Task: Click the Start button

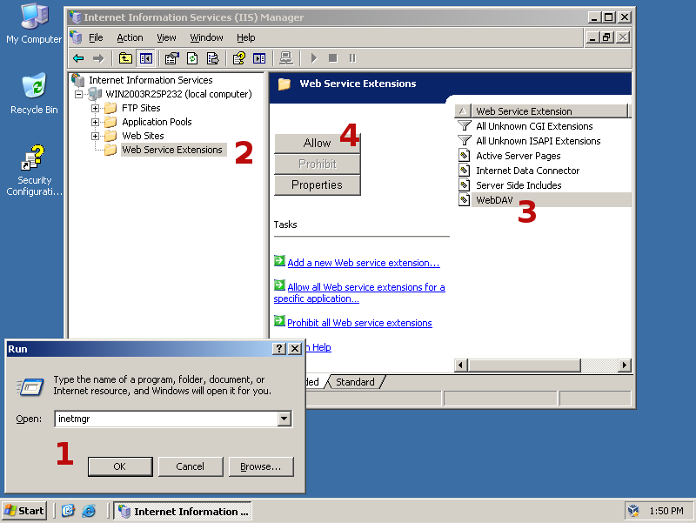Action: click(x=24, y=511)
